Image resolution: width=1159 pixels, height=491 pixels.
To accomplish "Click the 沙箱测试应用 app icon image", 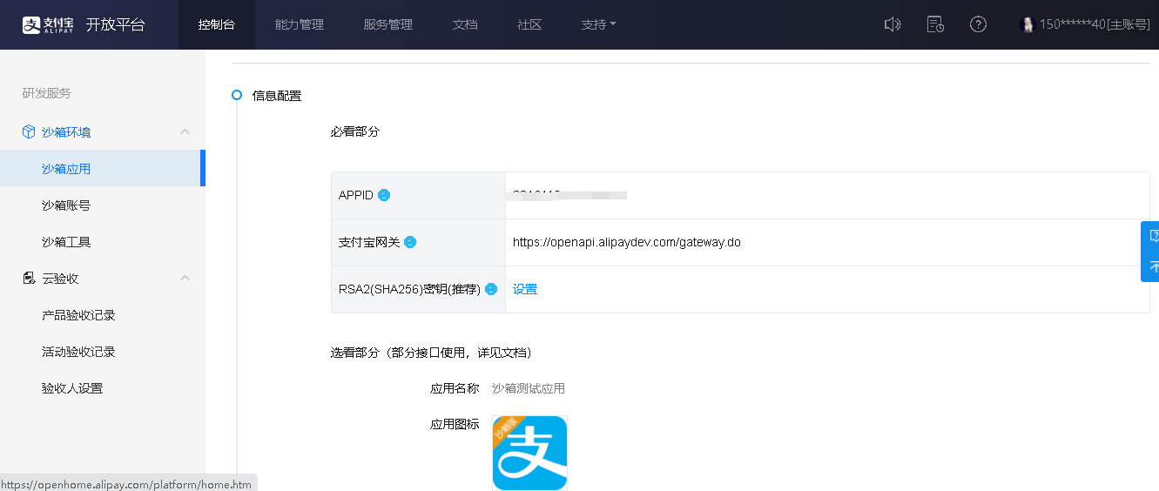I will point(529,453).
